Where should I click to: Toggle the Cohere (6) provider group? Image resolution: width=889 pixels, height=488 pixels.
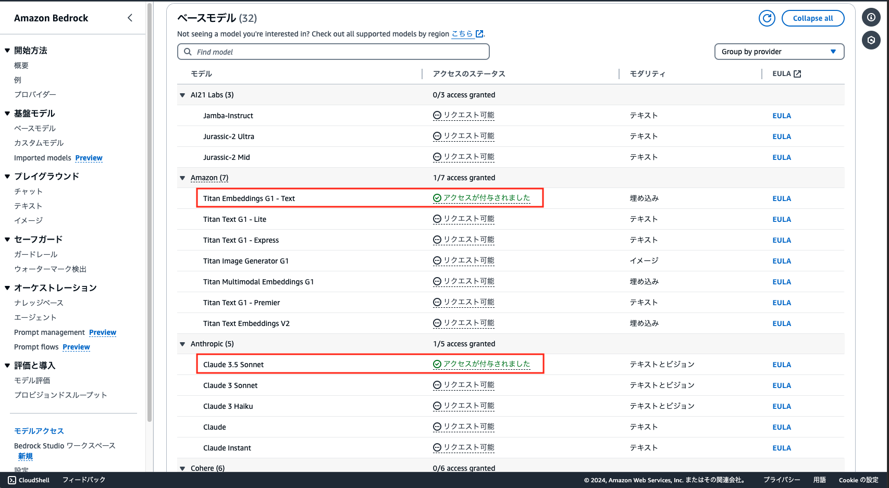coord(182,469)
